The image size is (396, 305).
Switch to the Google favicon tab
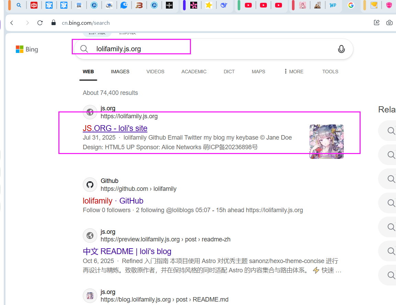click(351, 5)
